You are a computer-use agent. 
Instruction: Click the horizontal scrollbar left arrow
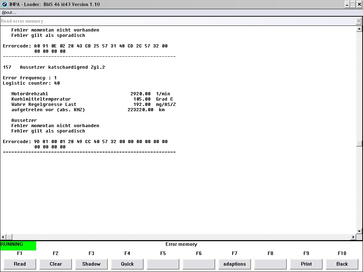tap(3, 237)
